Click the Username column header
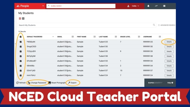Image resolution: width=190 pixels, height=107 pixels. click(147, 37)
